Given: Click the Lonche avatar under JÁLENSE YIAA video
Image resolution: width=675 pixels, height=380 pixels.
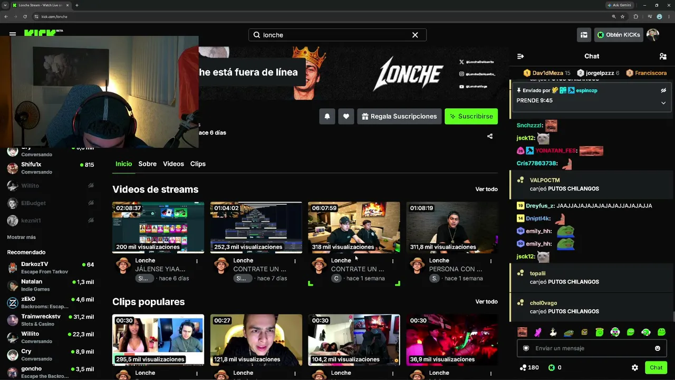Looking at the screenshot, I should click(123, 265).
